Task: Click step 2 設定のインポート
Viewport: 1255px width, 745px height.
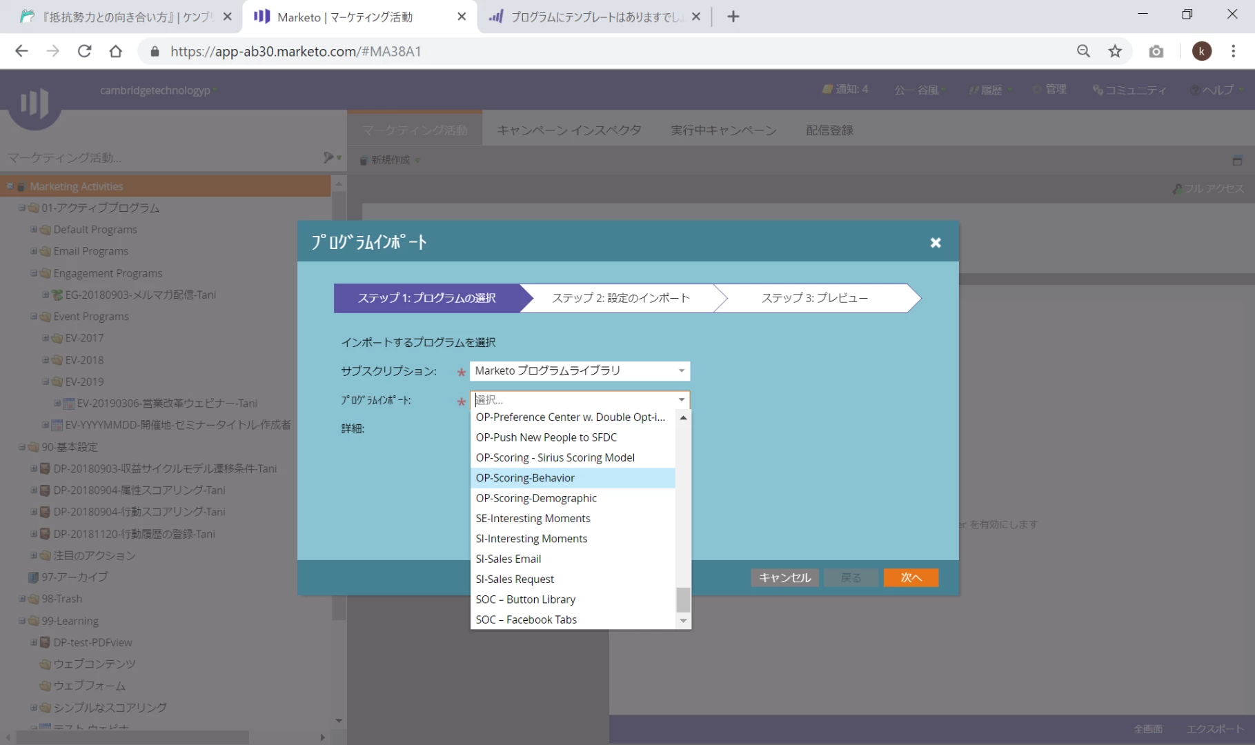Action: coord(620,298)
